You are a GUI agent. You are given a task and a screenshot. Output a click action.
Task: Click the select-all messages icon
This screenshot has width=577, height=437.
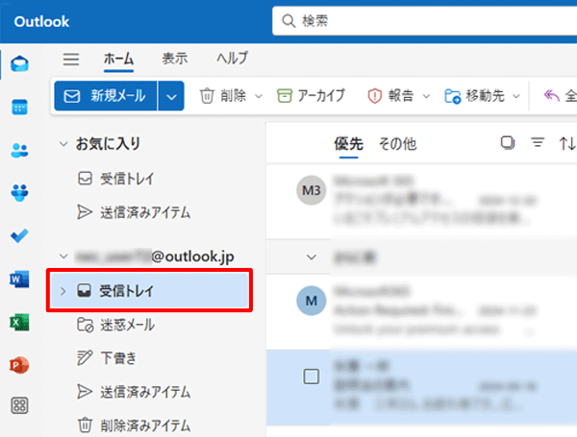[x=508, y=142]
